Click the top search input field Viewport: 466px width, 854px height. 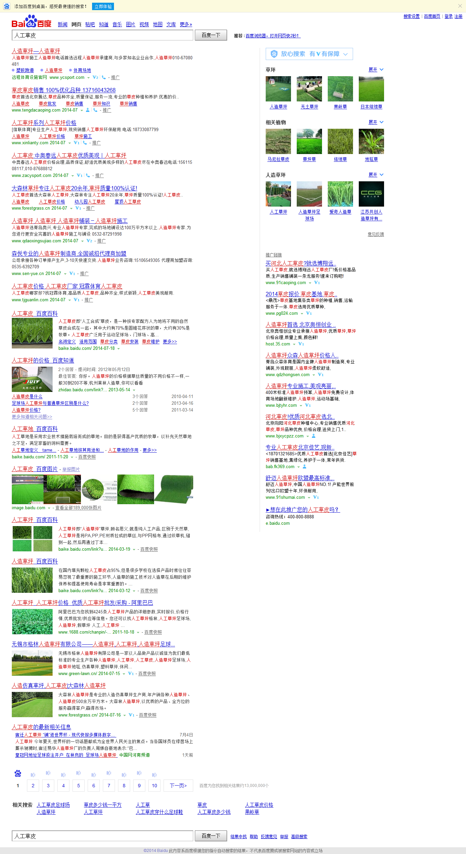[x=103, y=35]
